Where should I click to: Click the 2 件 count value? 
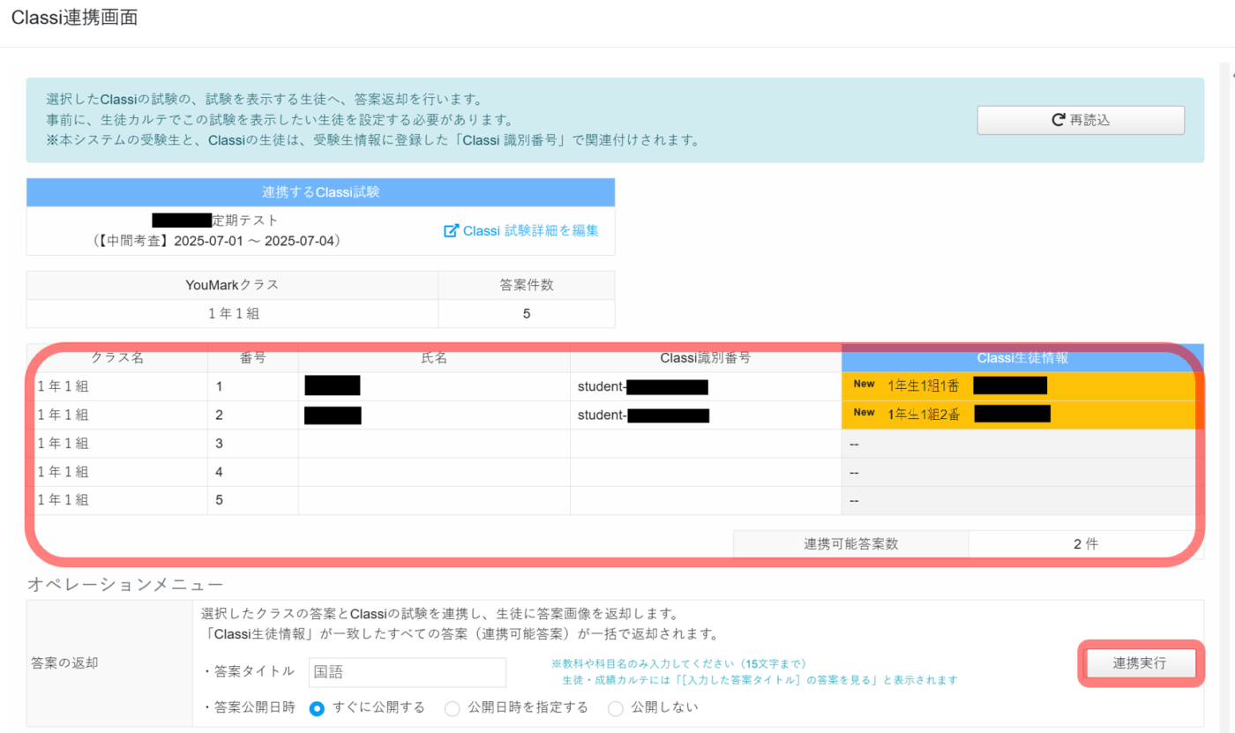pyautogui.click(x=1086, y=544)
